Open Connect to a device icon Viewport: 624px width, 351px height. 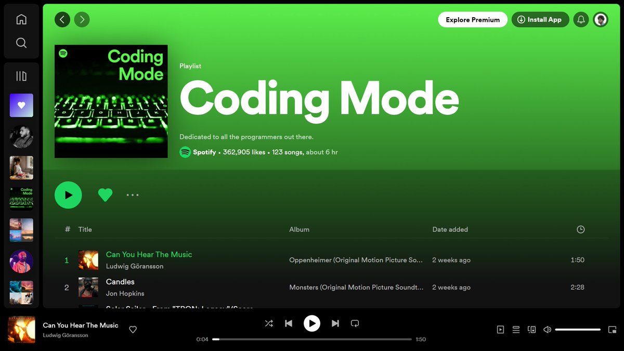click(x=531, y=330)
